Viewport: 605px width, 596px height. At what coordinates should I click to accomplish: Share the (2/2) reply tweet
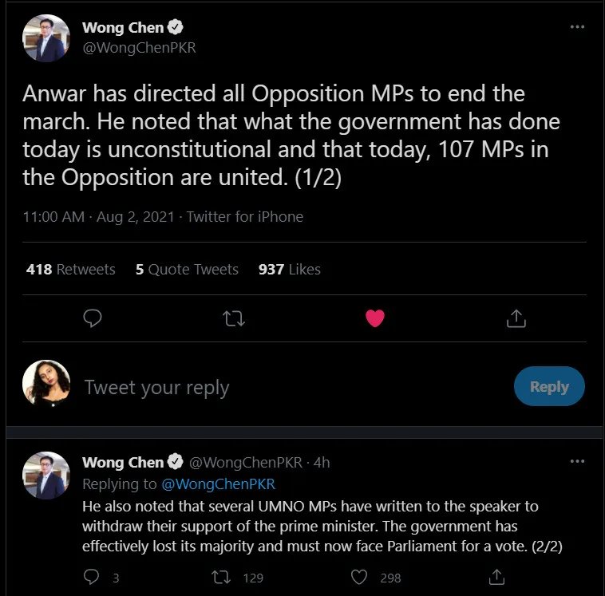tap(496, 577)
